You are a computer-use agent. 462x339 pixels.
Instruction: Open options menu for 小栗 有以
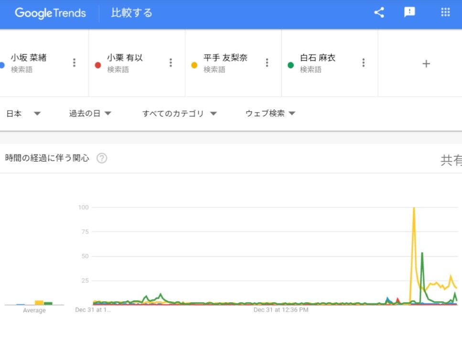point(171,63)
